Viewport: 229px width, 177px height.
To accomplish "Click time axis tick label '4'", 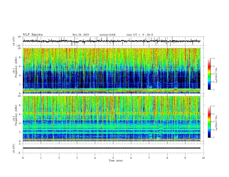I will click(95, 158).
